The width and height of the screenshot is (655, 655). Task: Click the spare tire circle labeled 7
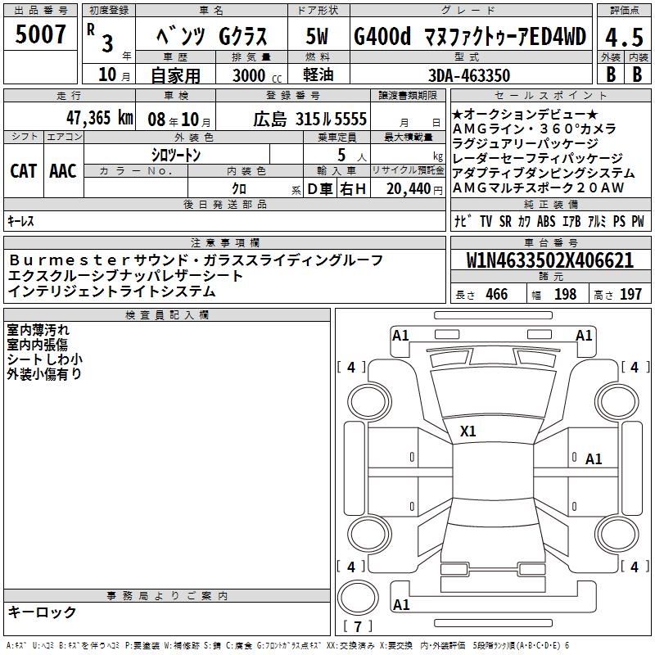tap(358, 598)
